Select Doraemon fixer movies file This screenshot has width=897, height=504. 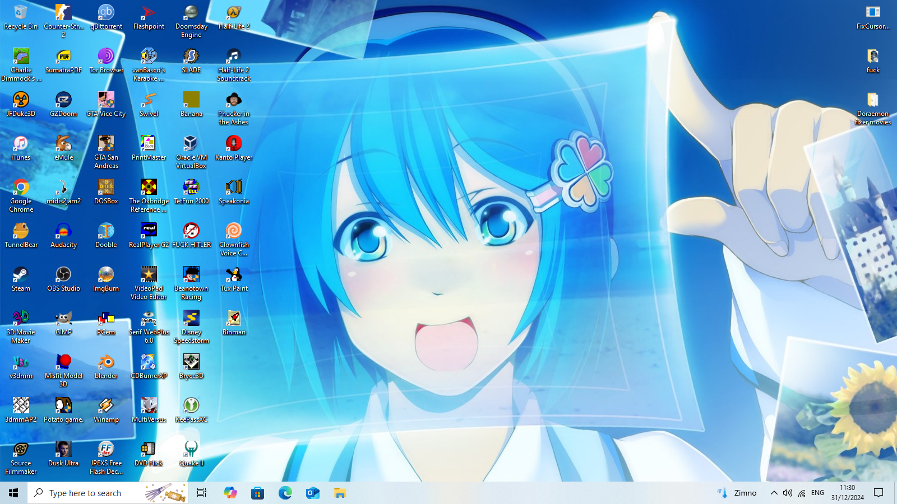pyautogui.click(x=873, y=108)
